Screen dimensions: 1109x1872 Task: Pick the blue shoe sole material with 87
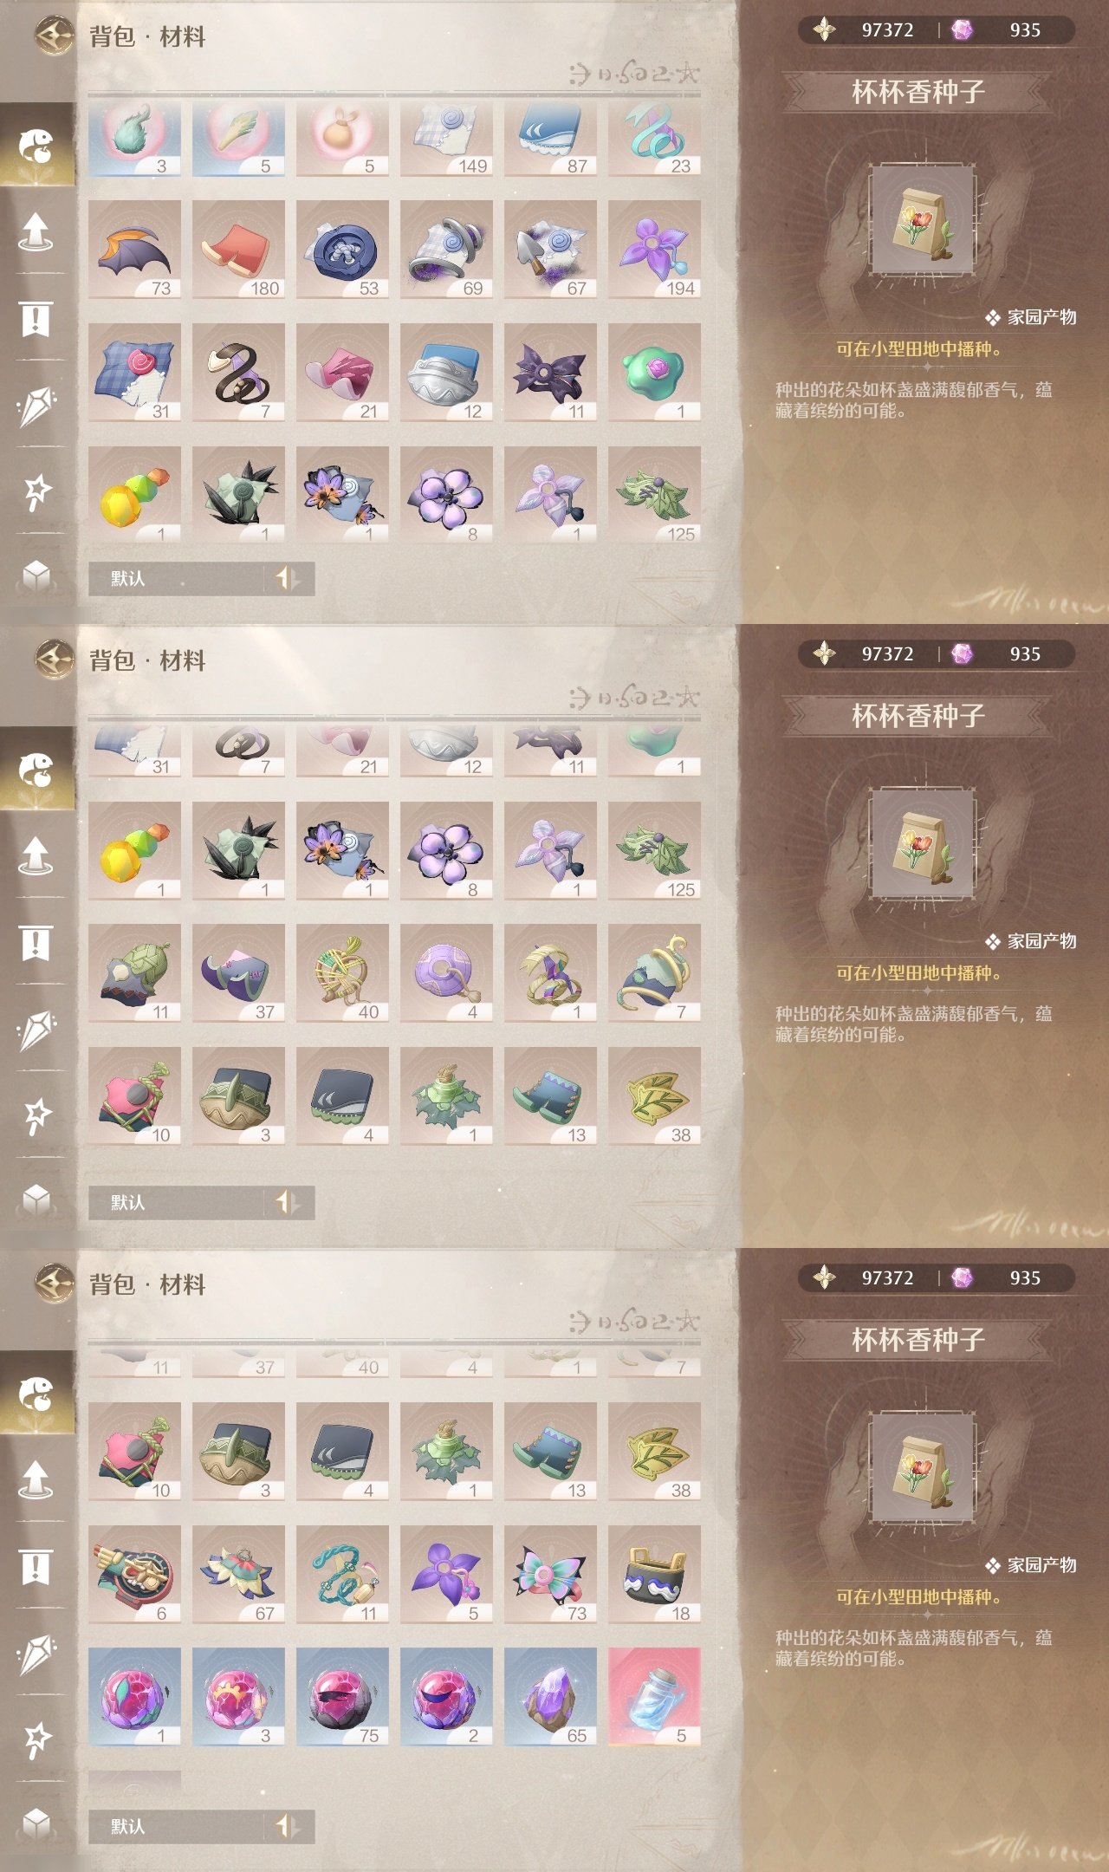coord(550,139)
